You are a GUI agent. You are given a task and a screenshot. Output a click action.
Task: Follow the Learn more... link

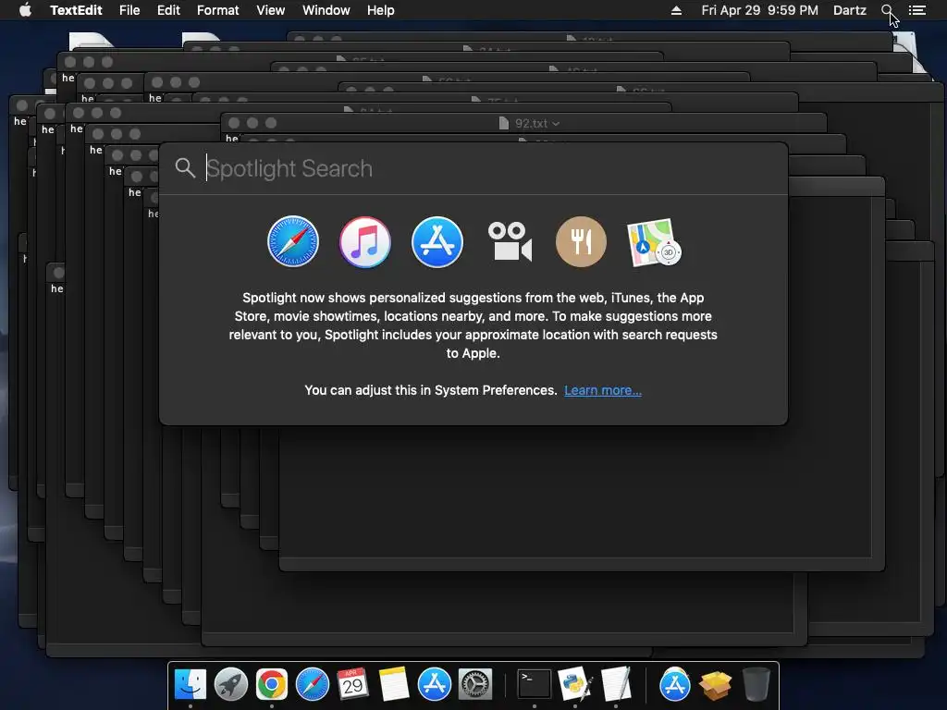(x=603, y=390)
